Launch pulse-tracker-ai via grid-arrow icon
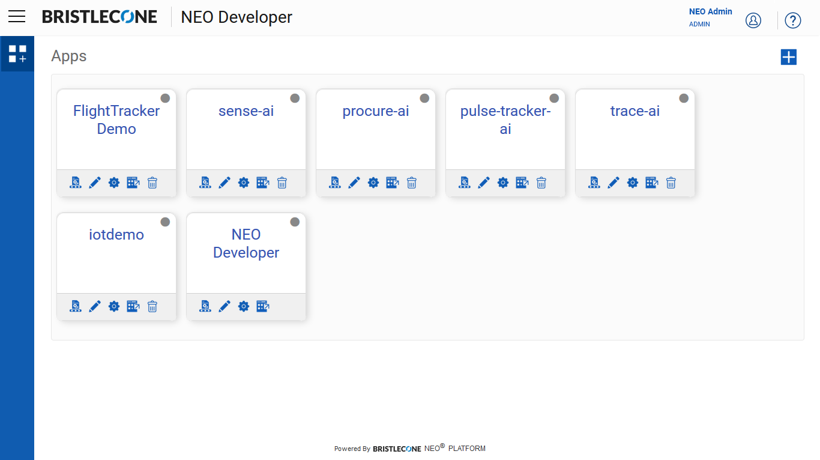The height and width of the screenshot is (460, 820). pyautogui.click(x=522, y=183)
